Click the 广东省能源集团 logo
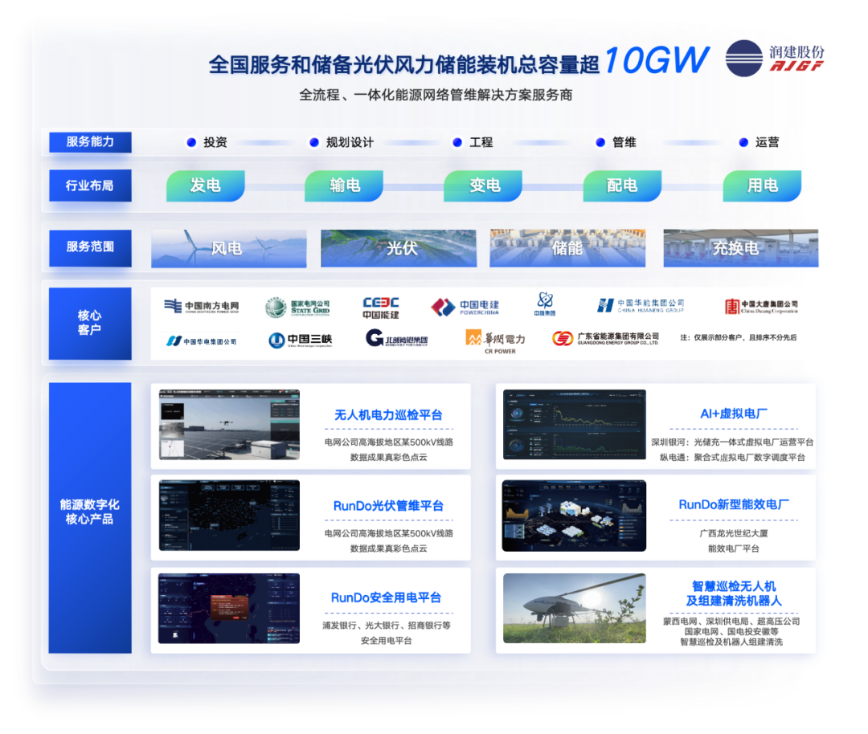Image resolution: width=868 pixels, height=734 pixels. click(x=605, y=339)
